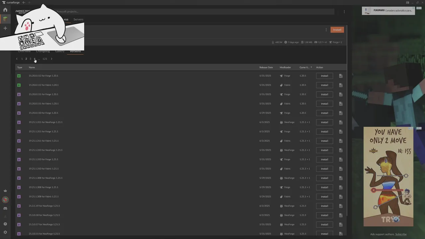Image resolution: width=425 pixels, height=239 pixels.
Task: Install 15.20.0.111 for Fabric 1.20.1
Action: (324, 104)
